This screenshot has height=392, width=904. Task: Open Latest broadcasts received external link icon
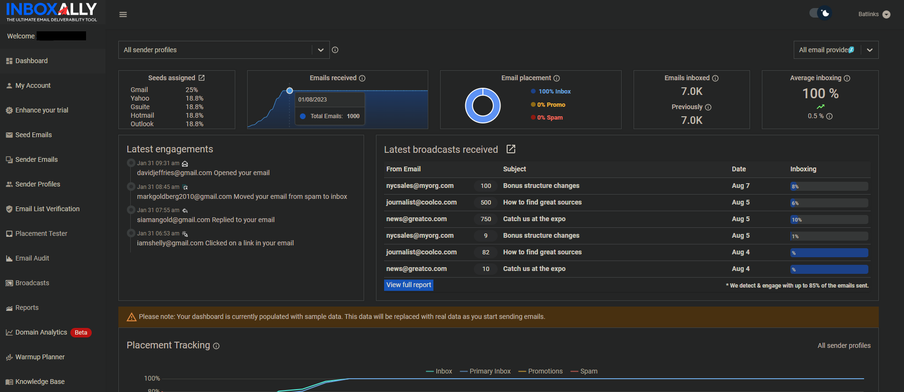(x=511, y=149)
